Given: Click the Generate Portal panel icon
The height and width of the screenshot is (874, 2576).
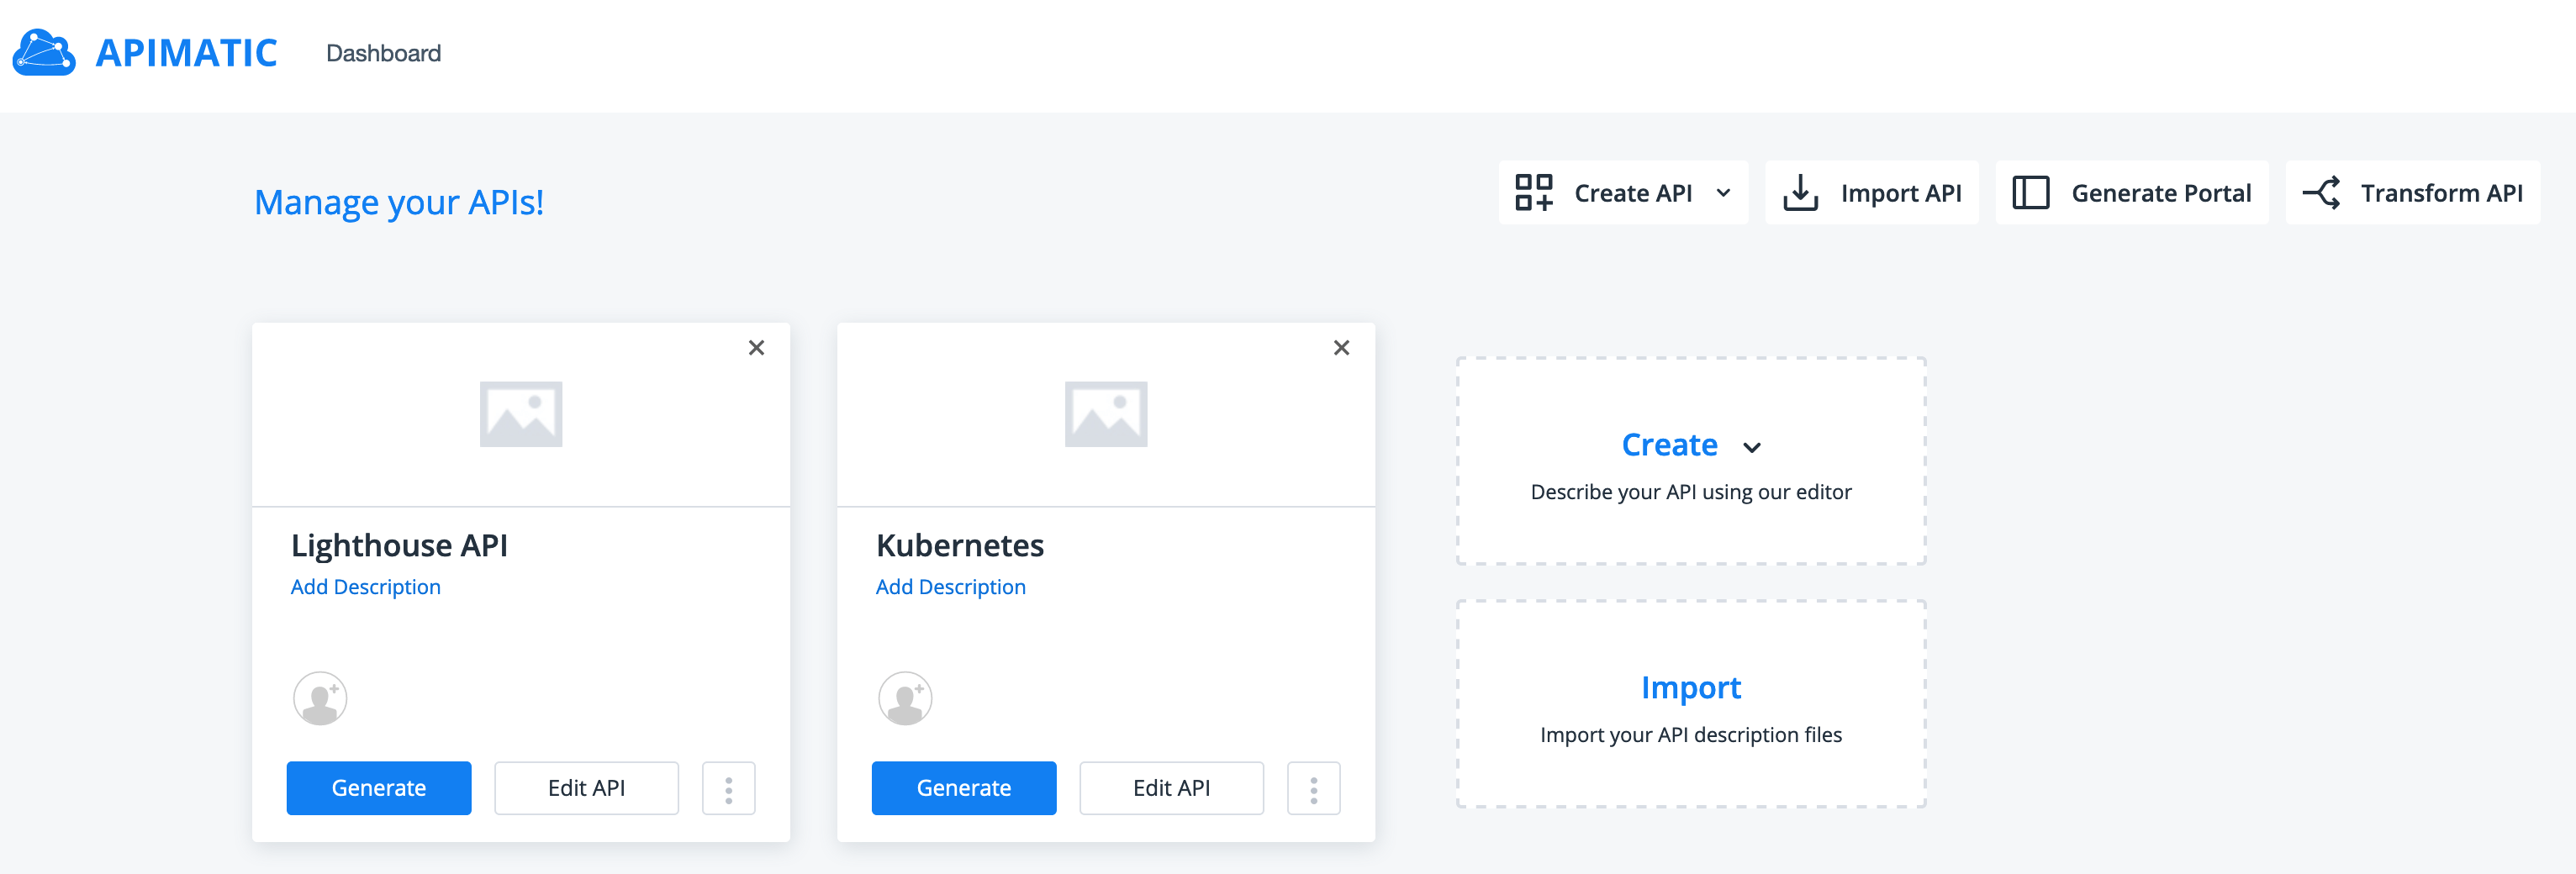Looking at the screenshot, I should point(2032,192).
